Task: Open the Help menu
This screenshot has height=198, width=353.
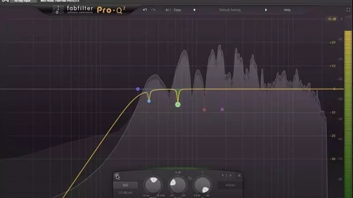Action: coord(287,10)
